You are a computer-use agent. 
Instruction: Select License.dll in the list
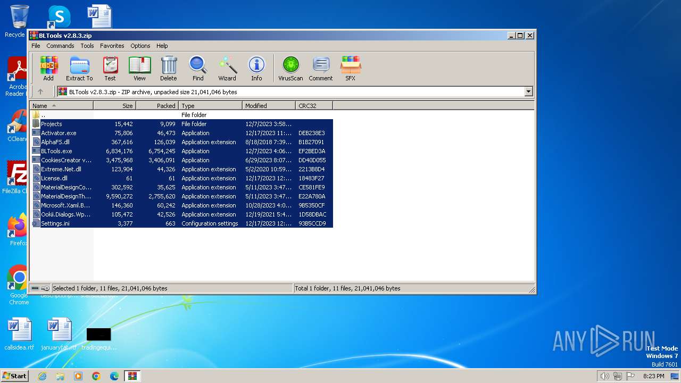(x=181, y=178)
